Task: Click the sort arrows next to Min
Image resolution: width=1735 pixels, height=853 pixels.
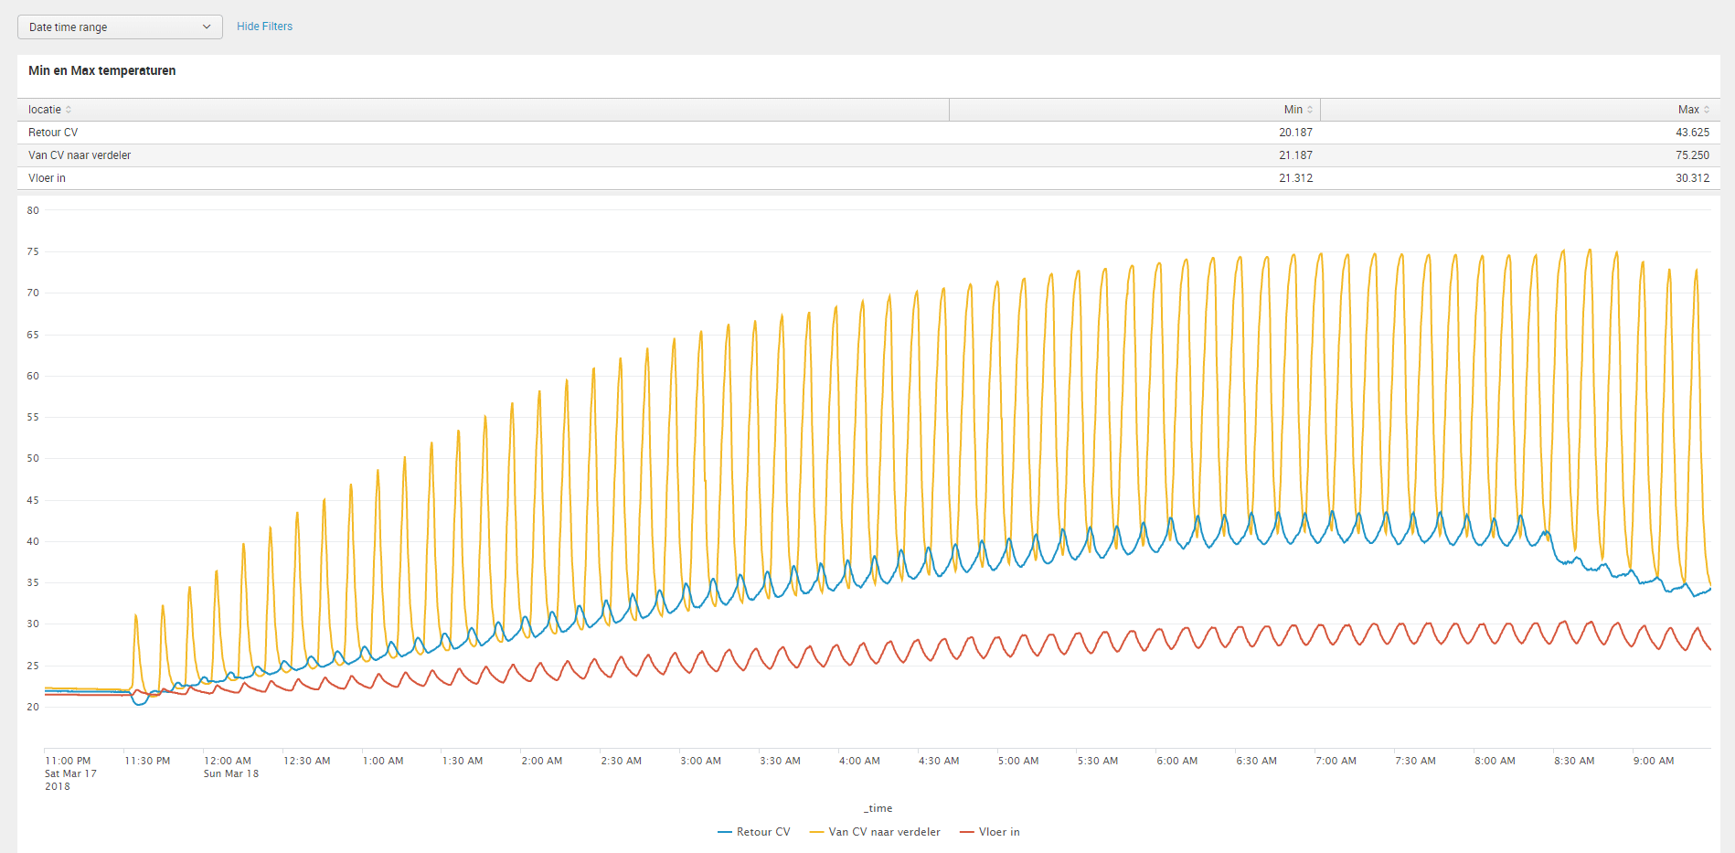Action: (1310, 110)
